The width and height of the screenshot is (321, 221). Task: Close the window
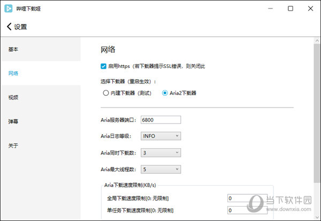[x=310, y=9]
